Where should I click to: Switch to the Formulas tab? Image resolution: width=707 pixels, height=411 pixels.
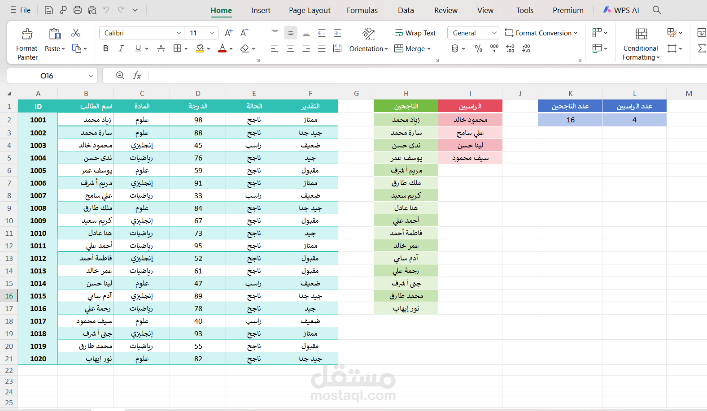(362, 10)
